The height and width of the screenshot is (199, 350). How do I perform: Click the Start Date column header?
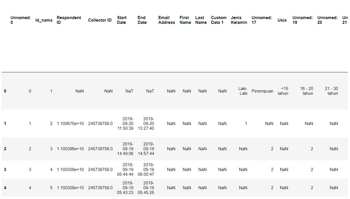click(x=122, y=20)
